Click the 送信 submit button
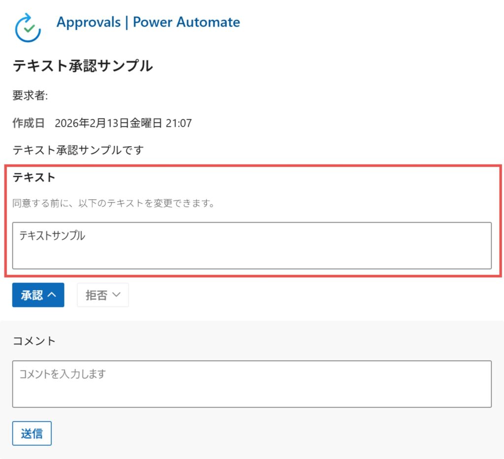Viewport: 504px width, 459px height. (x=31, y=433)
